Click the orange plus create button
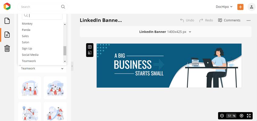 [240, 7]
